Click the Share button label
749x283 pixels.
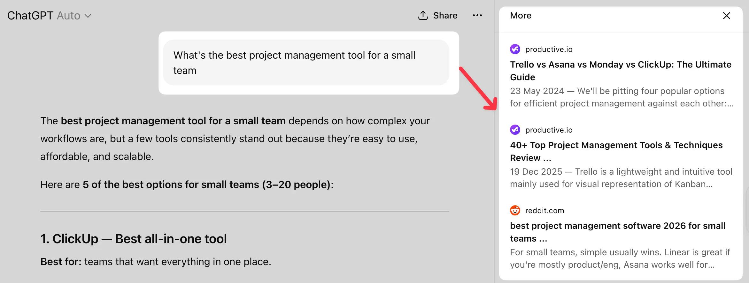click(x=445, y=15)
